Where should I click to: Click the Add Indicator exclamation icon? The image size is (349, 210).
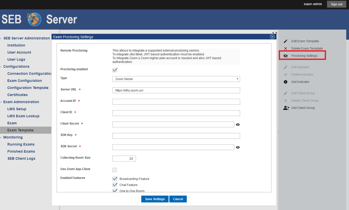pos(286,82)
